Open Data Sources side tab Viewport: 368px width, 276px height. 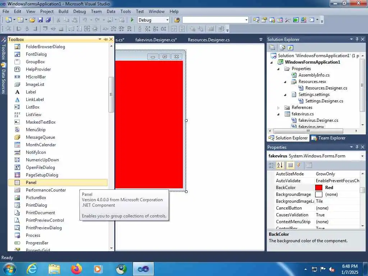[3, 79]
